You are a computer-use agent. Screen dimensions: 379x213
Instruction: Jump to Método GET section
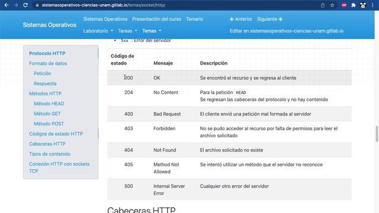pos(47,114)
